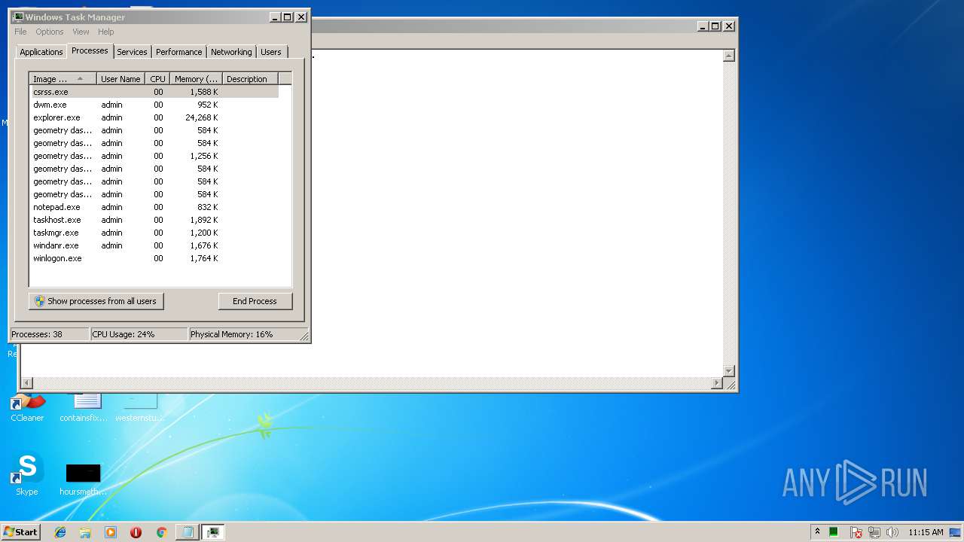964x542 pixels.
Task: Select the taskhost.exe process row
Action: (x=154, y=220)
